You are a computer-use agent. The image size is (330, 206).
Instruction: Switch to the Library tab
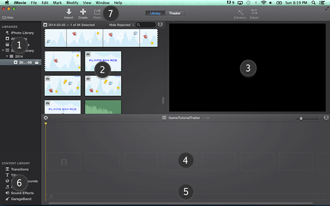(x=155, y=13)
